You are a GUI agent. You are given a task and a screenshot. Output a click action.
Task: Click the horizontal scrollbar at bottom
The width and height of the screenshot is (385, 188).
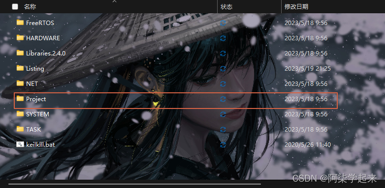134,184
